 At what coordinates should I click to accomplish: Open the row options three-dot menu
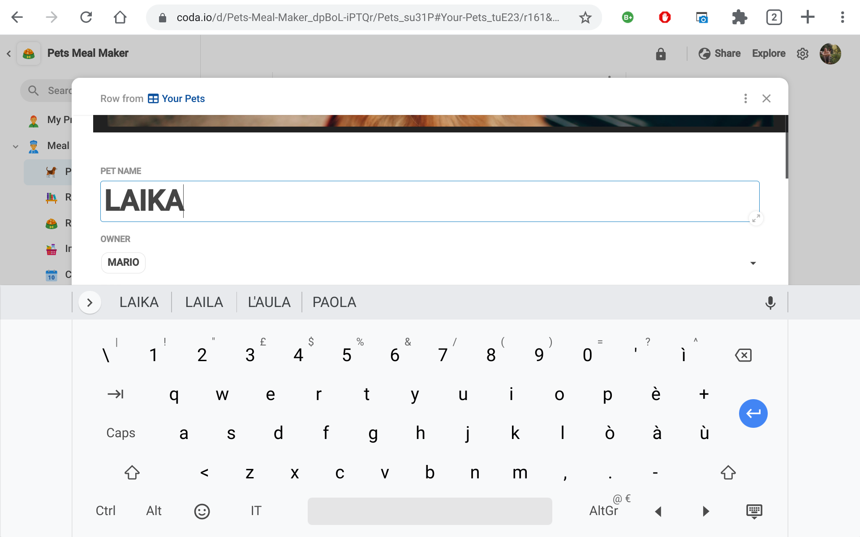(x=745, y=98)
